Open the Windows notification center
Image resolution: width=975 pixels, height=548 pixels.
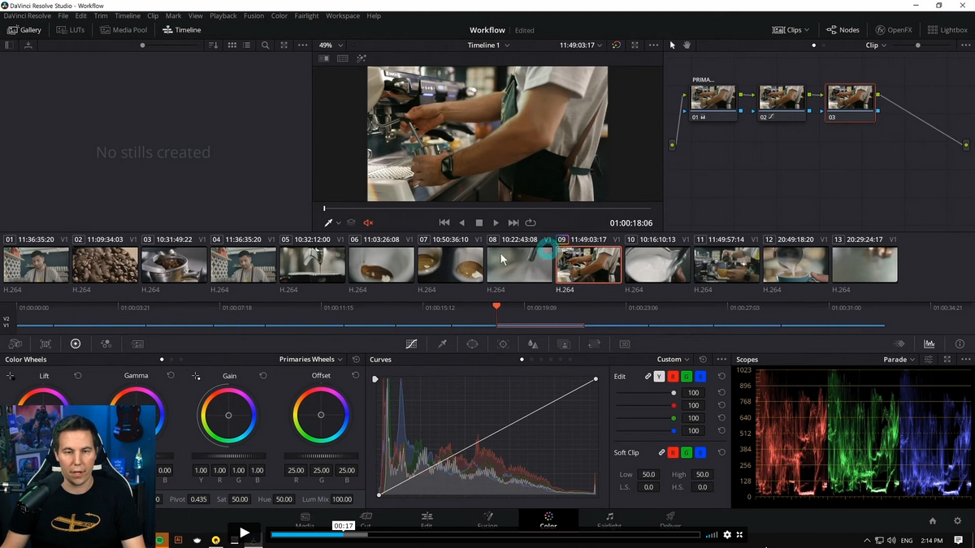[x=959, y=540]
